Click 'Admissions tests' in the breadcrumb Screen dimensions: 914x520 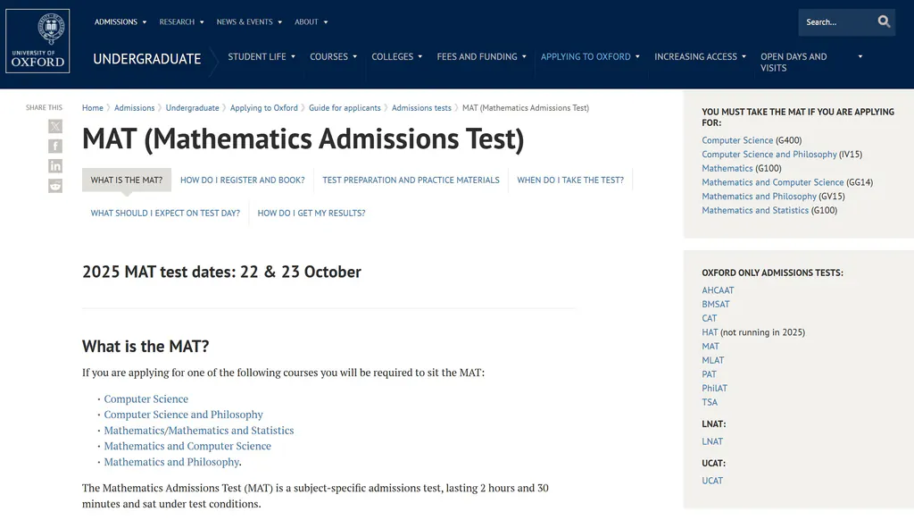coord(421,108)
